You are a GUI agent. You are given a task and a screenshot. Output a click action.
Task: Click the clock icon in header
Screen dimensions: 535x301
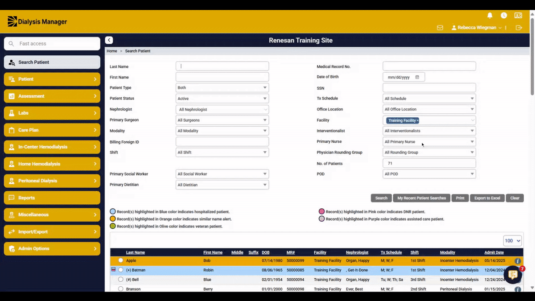[x=504, y=16]
